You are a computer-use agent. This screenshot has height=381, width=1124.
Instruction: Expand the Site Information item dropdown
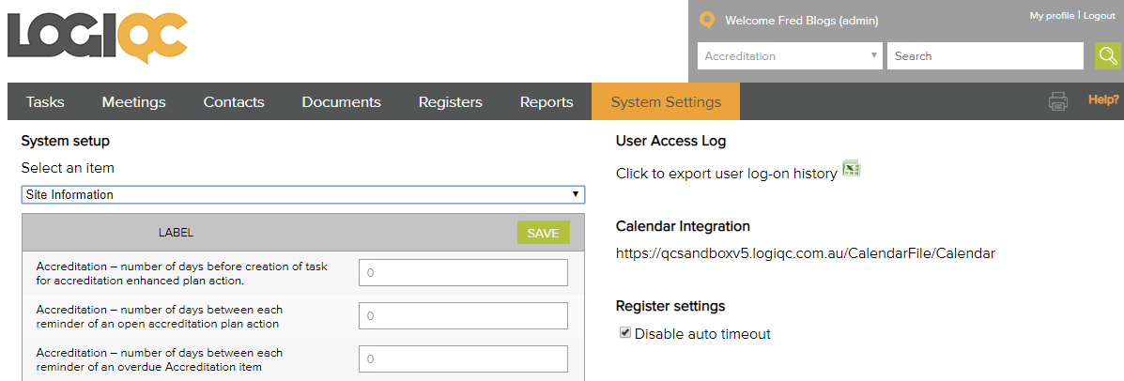[302, 195]
